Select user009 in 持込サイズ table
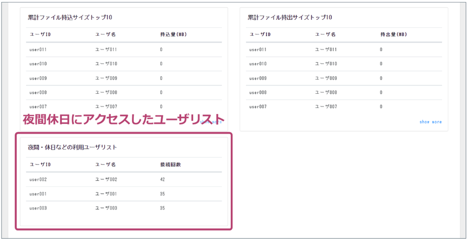467x239 pixels. [x=38, y=78]
